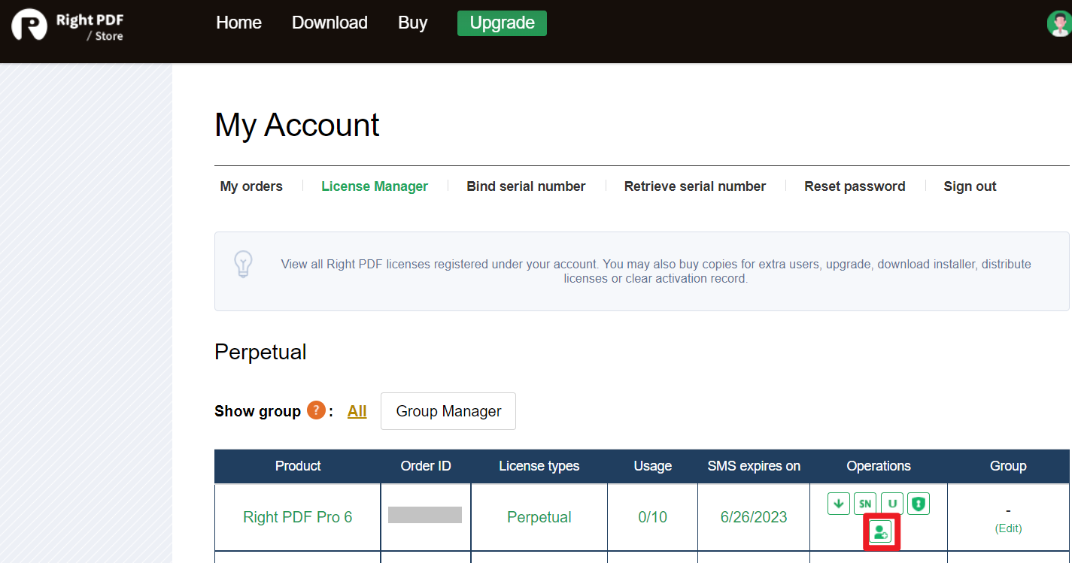Open the Download navigation item
Screen dimensions: 1072x563
click(329, 23)
